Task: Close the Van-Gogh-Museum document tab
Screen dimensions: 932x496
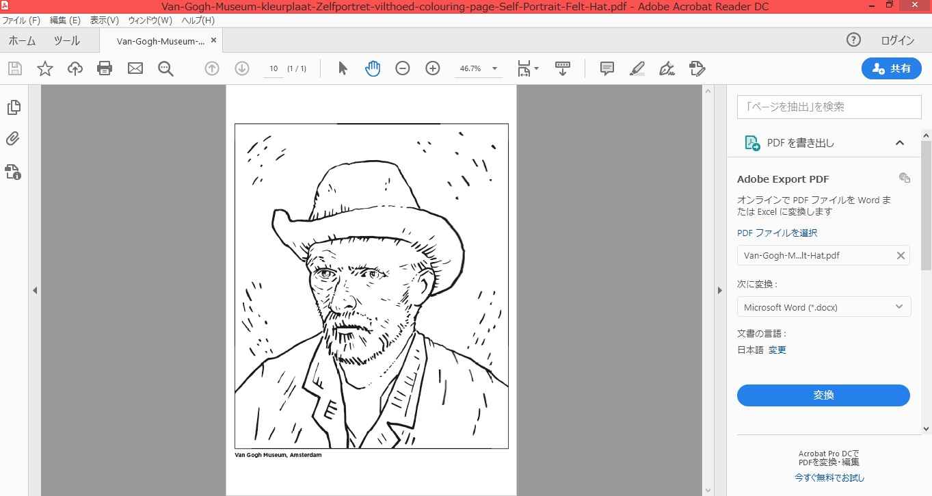Action: click(x=213, y=40)
